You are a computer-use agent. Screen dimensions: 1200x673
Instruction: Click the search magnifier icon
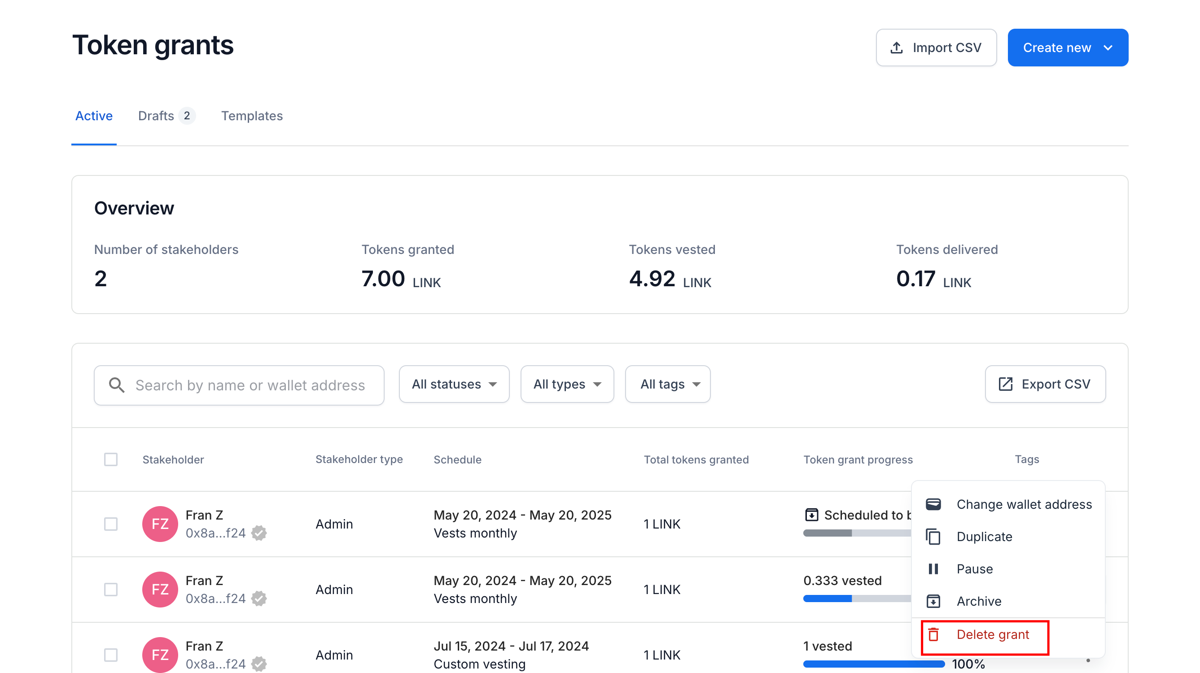point(117,385)
